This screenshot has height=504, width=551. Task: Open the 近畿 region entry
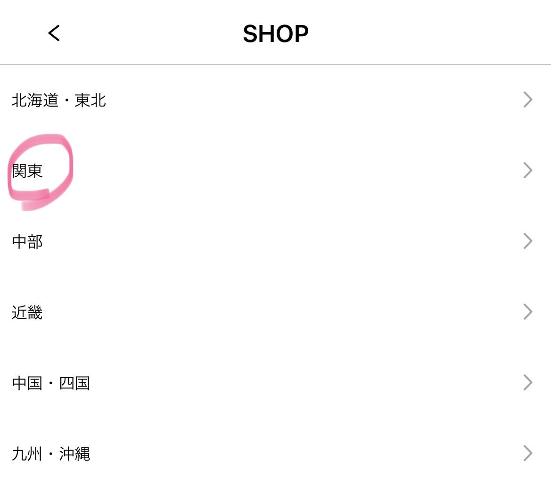tap(27, 312)
